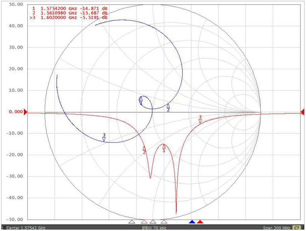Image resolution: width=306 pixels, height=231 pixels.
Task: Select the solid blue triangle on bottom axis
Action: (192, 222)
